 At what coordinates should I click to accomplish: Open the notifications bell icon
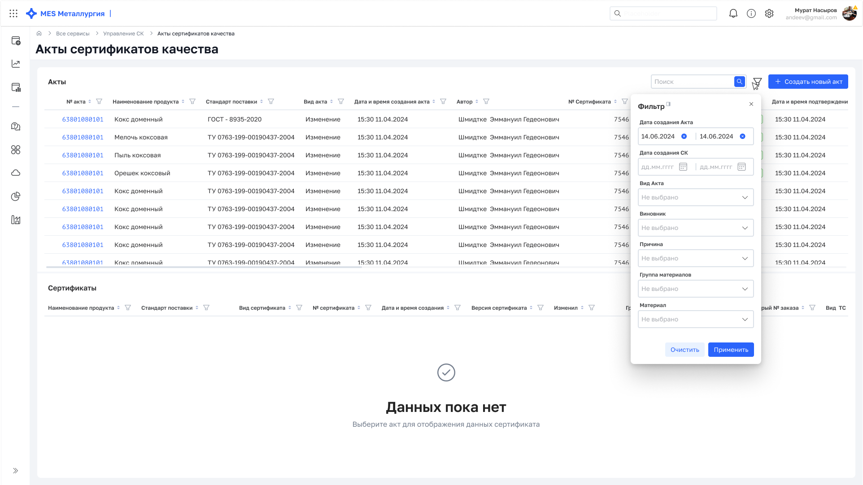click(x=733, y=13)
